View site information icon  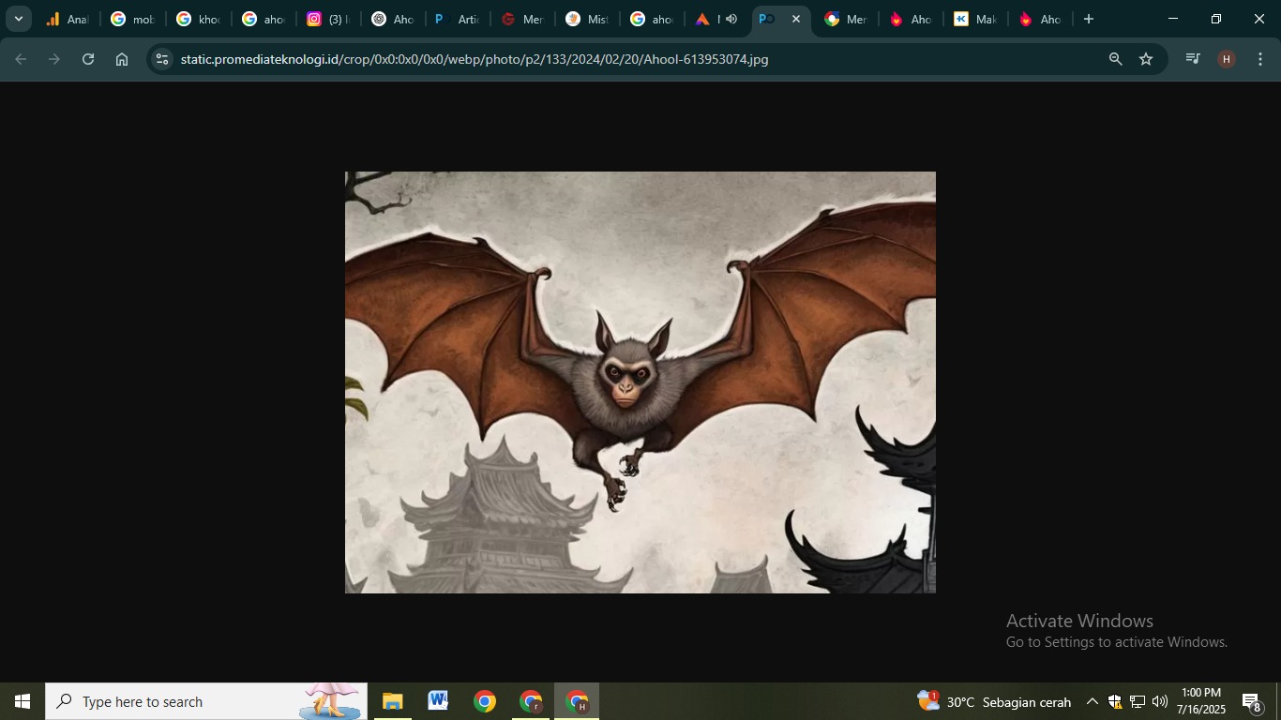(x=162, y=59)
